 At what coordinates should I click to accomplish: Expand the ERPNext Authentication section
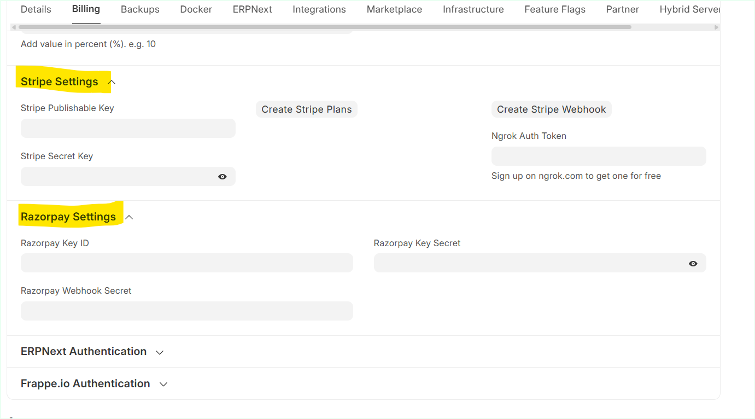[x=160, y=352]
